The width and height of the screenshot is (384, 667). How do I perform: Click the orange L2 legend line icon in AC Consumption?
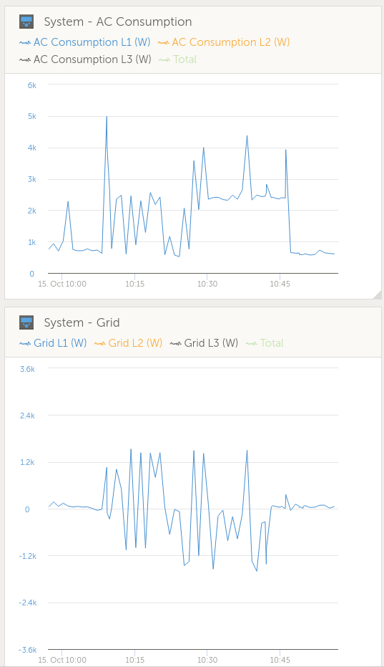[x=164, y=42]
